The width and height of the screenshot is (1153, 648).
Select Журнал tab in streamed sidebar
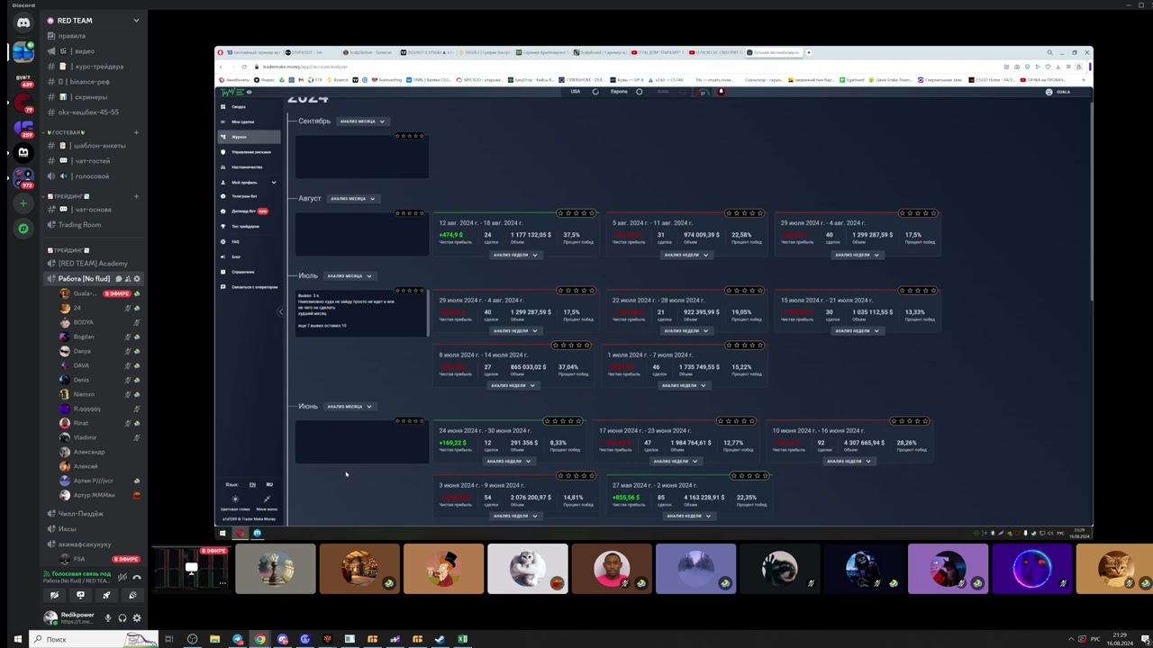click(x=249, y=137)
